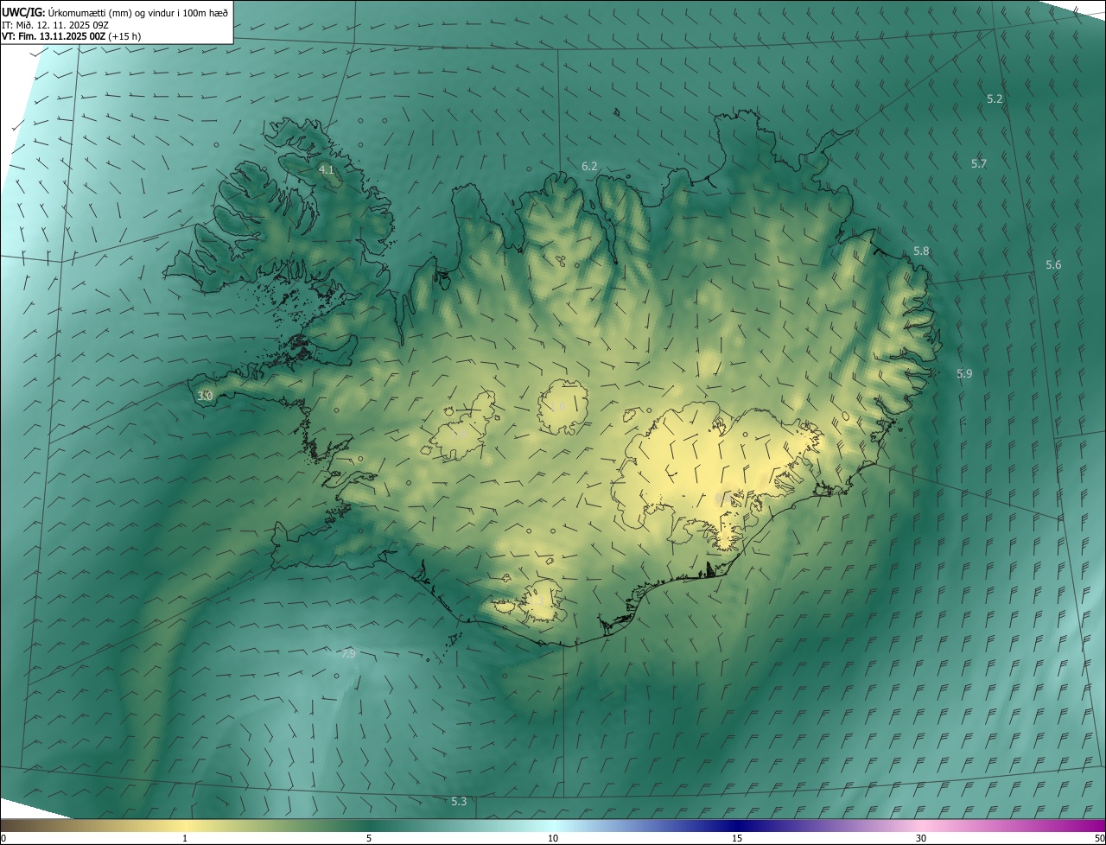
Task: Pick the 5.7 value label
Action: (x=979, y=163)
